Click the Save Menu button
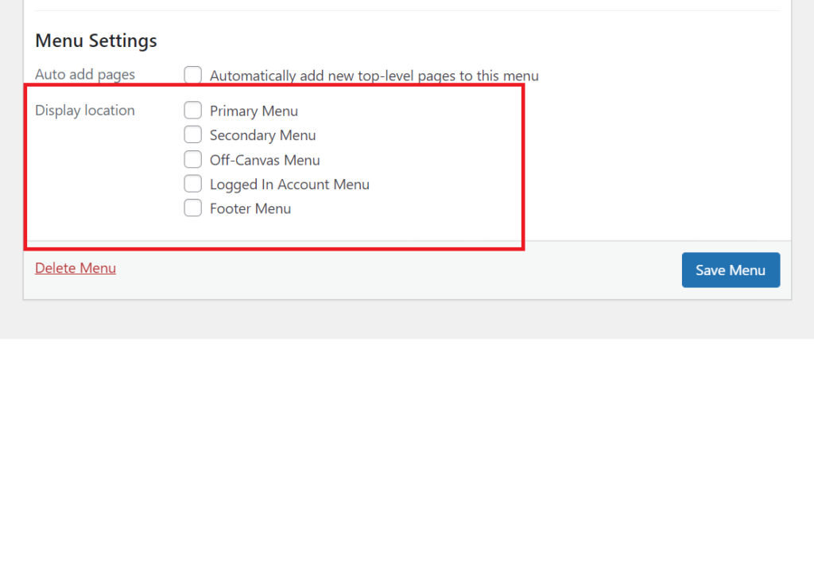The width and height of the screenshot is (814, 587). (x=731, y=270)
